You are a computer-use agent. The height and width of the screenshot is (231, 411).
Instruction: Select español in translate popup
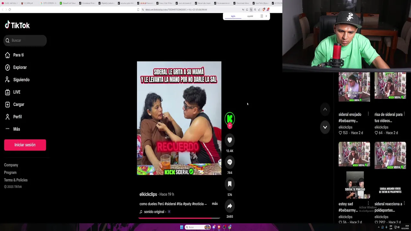[250, 16]
